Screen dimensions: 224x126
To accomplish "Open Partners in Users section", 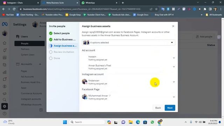I will [x=25, y=49].
